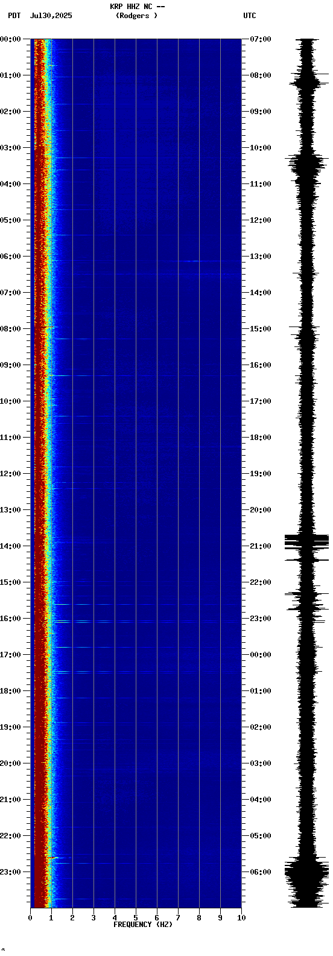The height and width of the screenshot is (956, 333).
Task: Click the 'PDT' timezone label
Action: tap(14, 16)
